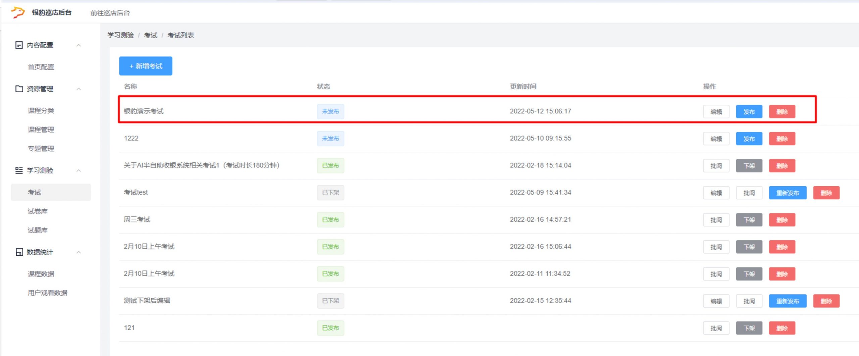The image size is (859, 356).
Task: Click 学习测验 in the breadcrumb
Action: [x=120, y=35]
